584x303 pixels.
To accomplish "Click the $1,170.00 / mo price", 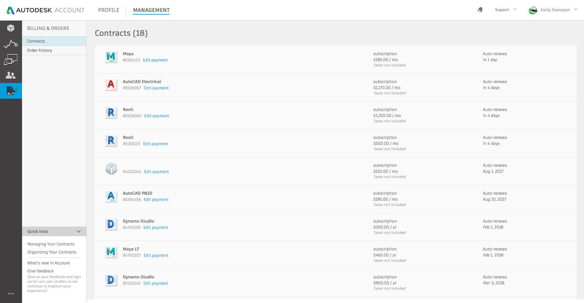I will (387, 88).
